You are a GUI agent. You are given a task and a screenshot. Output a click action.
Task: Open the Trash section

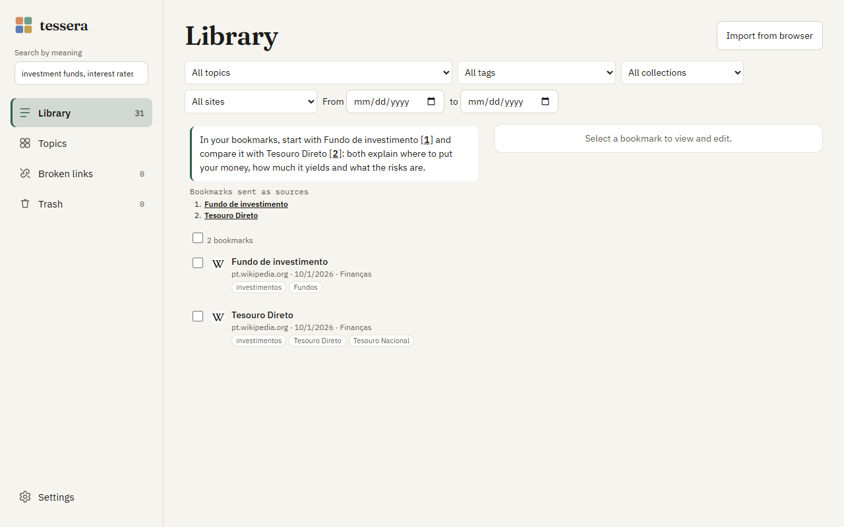coord(82,204)
